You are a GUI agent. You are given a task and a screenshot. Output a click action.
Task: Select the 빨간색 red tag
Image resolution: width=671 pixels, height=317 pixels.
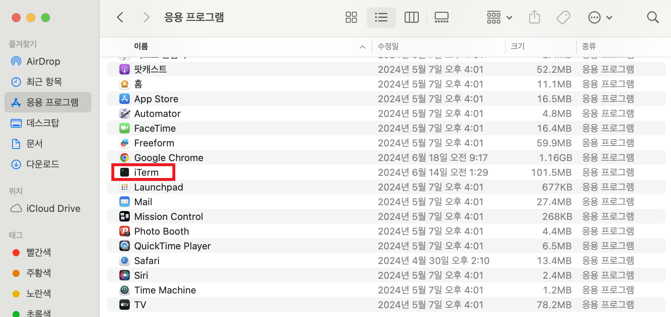coord(48,252)
